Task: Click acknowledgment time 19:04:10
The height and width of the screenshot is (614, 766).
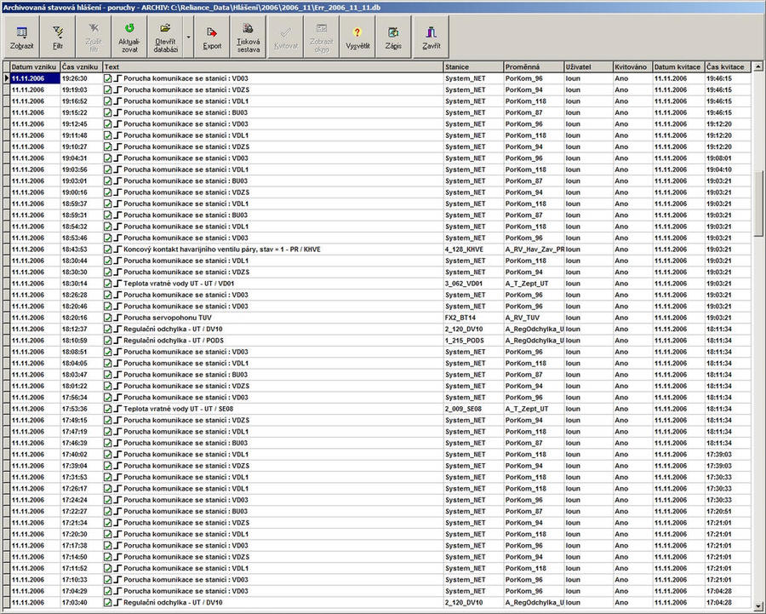Action: coord(728,169)
